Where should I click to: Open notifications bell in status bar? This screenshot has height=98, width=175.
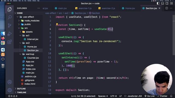(x=171, y=96)
